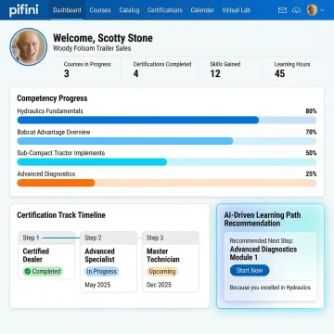Click AI-Driven Learning Path Recommendation heading

263,219
